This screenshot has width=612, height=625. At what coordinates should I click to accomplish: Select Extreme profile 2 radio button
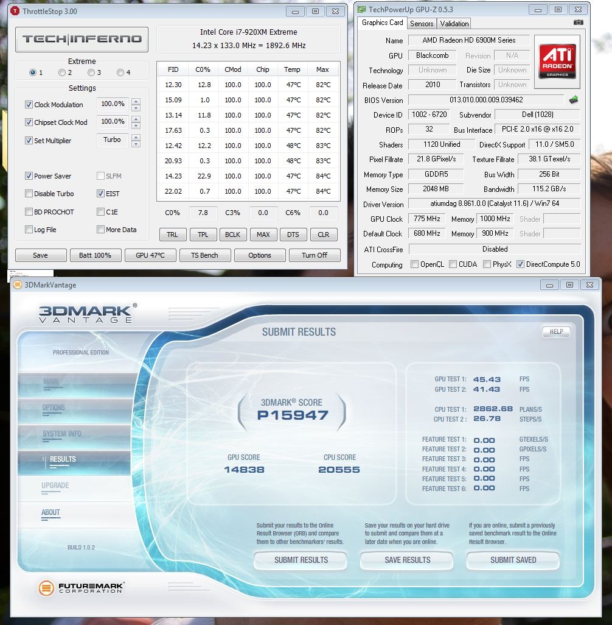(61, 72)
